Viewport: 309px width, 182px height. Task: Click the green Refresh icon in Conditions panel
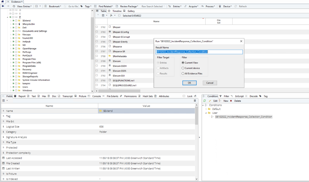tap(205, 101)
